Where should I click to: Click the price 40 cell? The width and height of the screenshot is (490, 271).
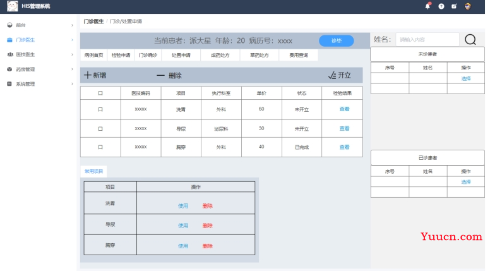pos(261,147)
